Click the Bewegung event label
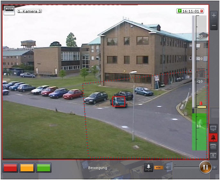 (97, 168)
